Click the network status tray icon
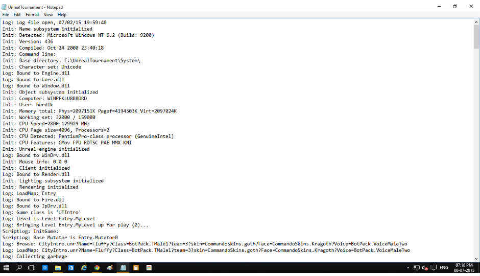Screen dimensions: 480x276 tap(417, 268)
